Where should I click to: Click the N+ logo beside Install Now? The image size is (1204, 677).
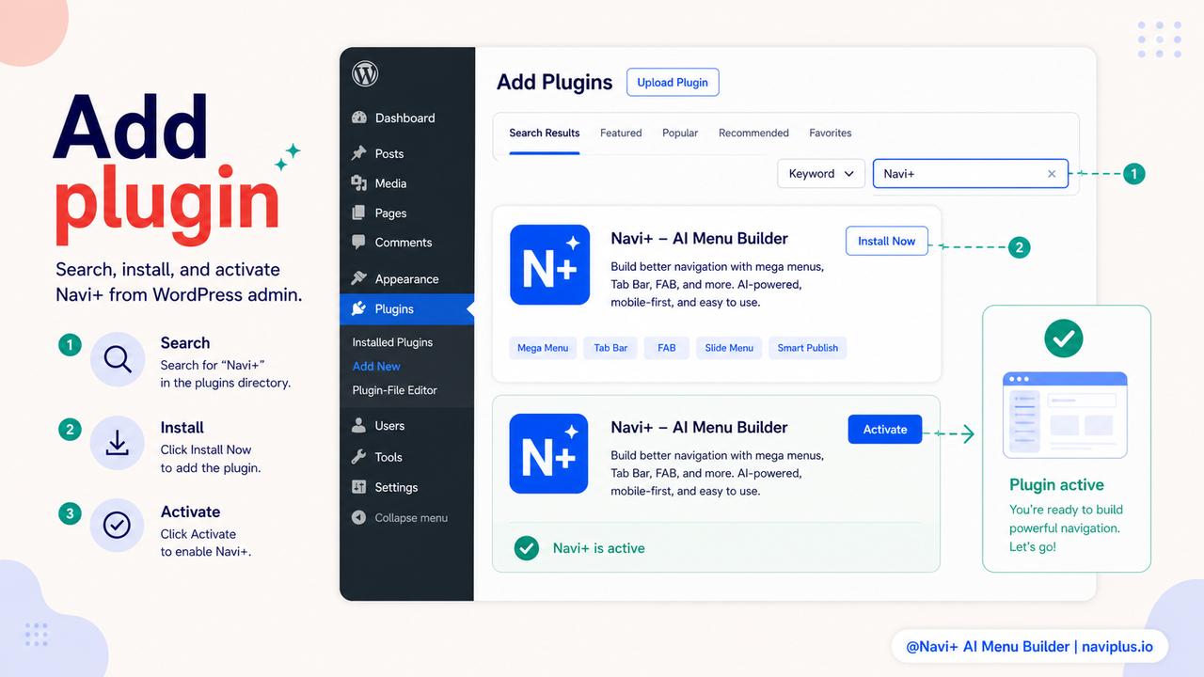point(549,264)
